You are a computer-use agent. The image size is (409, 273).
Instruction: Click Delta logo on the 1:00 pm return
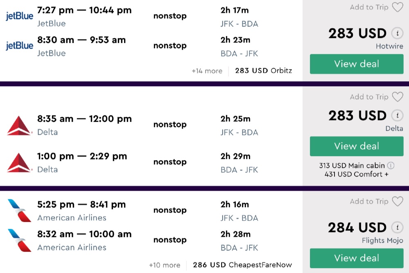point(19,162)
